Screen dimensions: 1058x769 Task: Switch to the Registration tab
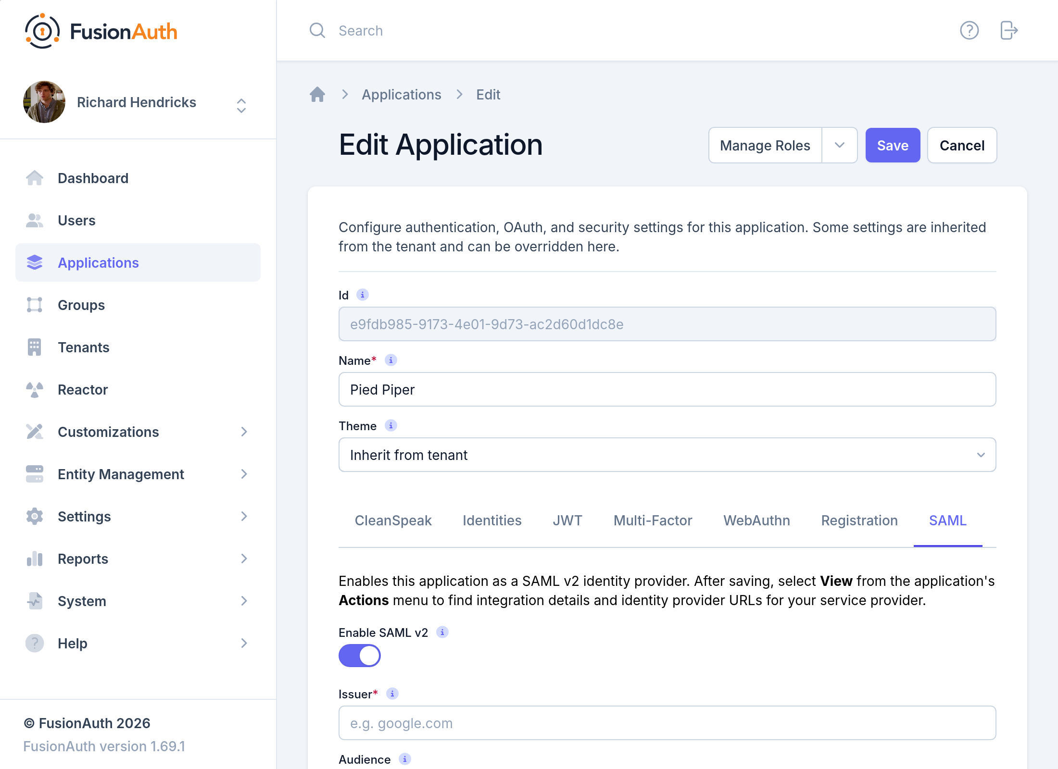click(x=859, y=521)
